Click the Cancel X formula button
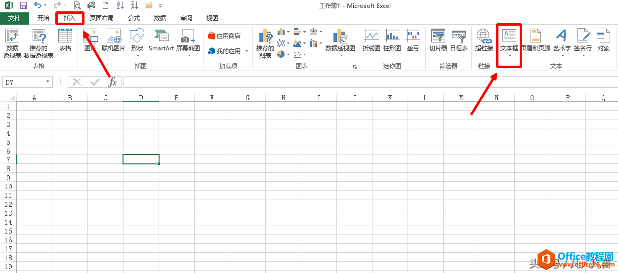This screenshot has height=273, width=618. (x=77, y=82)
